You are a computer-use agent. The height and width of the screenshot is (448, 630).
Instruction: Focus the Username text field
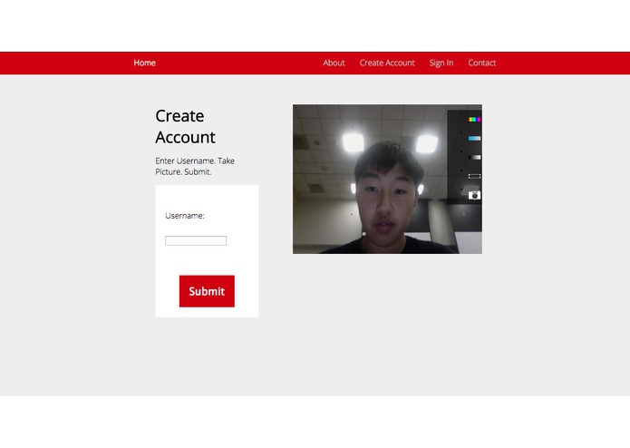(196, 240)
